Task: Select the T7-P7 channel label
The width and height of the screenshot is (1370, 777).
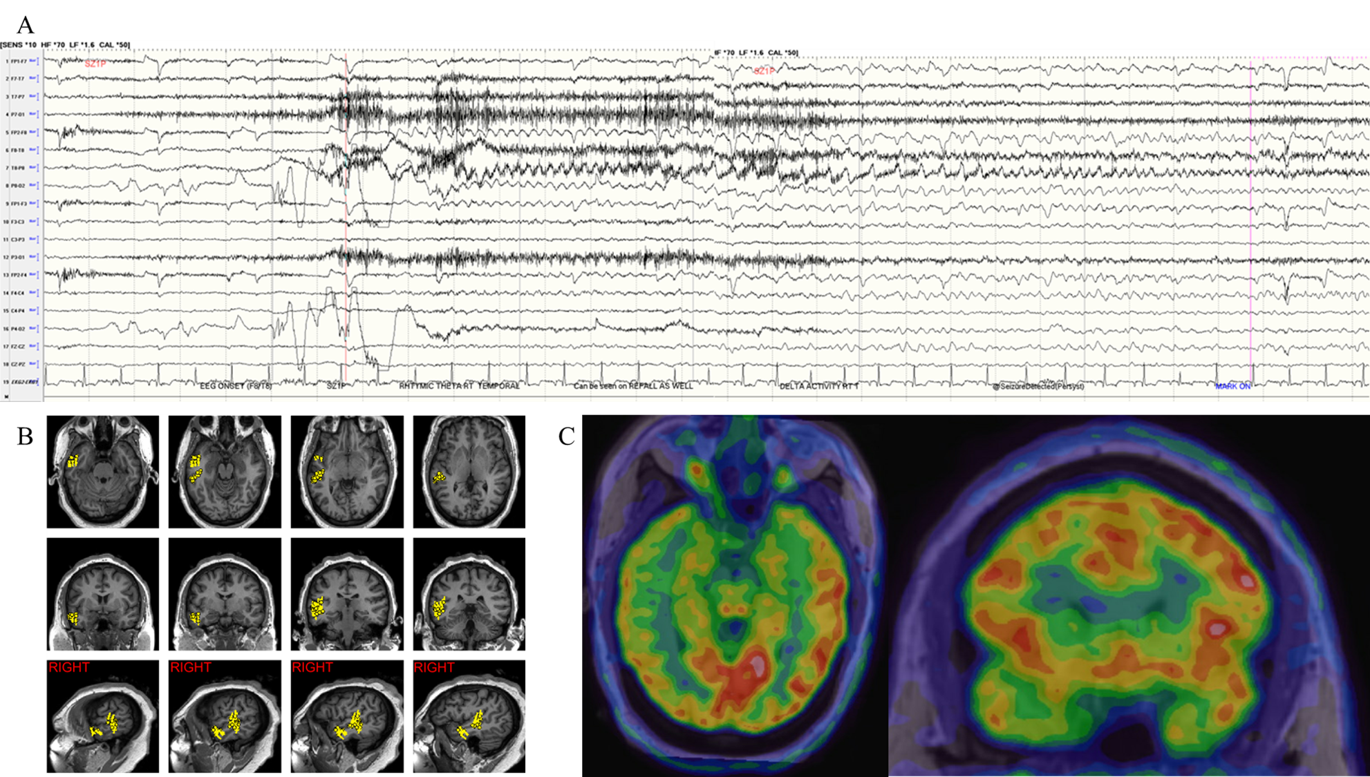Action: pyautogui.click(x=18, y=97)
